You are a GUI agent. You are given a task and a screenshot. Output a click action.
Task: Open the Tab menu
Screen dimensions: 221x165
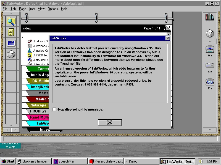coord(13,9)
